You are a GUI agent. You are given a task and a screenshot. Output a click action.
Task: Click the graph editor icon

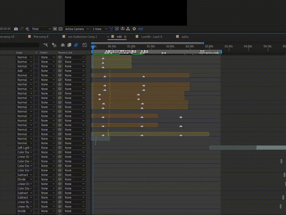[85, 45]
